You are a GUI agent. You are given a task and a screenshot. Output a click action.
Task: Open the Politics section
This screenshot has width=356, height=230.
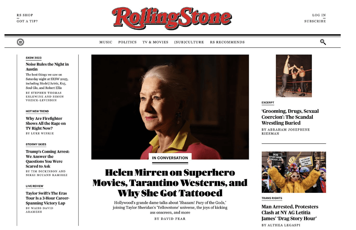tap(127, 42)
